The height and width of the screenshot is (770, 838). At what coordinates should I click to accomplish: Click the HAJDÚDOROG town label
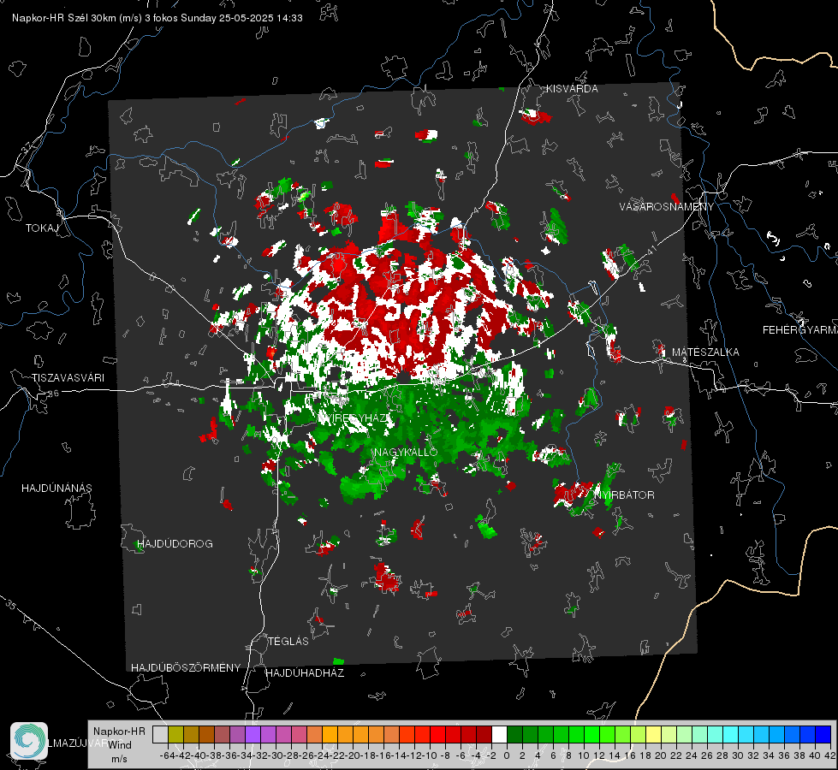tap(175, 543)
